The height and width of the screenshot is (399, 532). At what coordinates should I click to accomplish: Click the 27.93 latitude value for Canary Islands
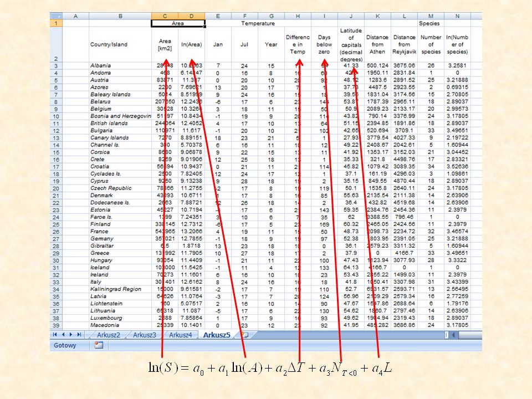351,138
